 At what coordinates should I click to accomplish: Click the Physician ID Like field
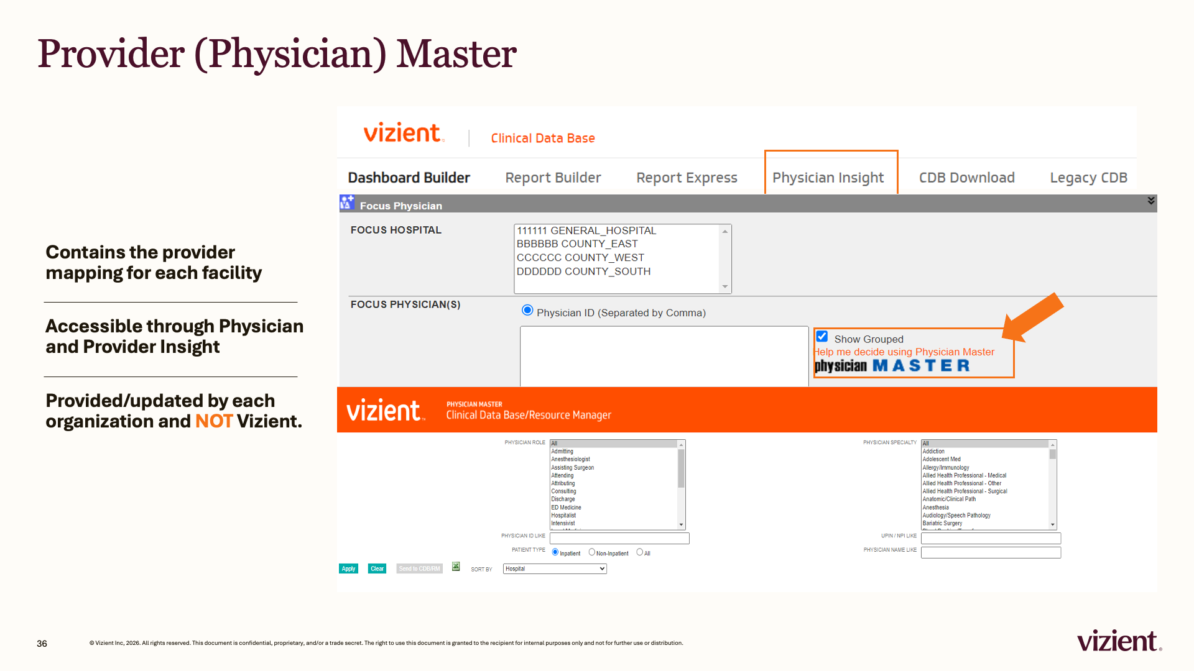pyautogui.click(x=619, y=538)
